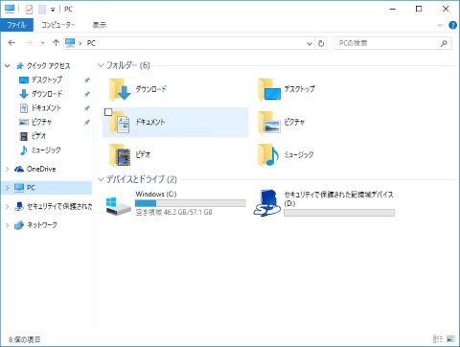Click the 8 個の項目 status text

[25, 339]
